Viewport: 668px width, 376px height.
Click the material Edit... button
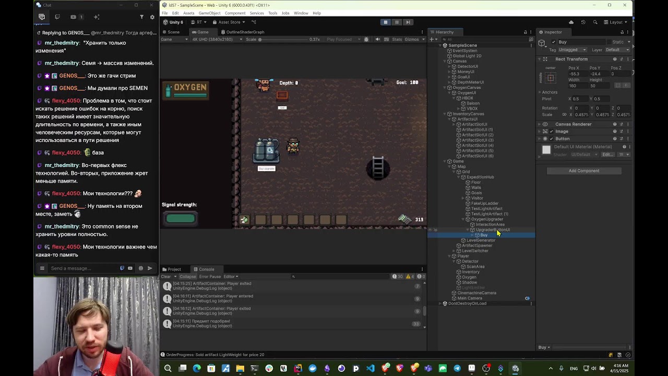tap(607, 155)
